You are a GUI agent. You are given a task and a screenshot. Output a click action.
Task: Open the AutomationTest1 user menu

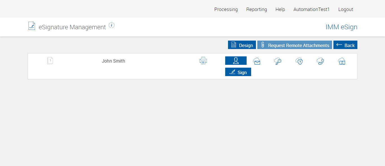coord(311,9)
